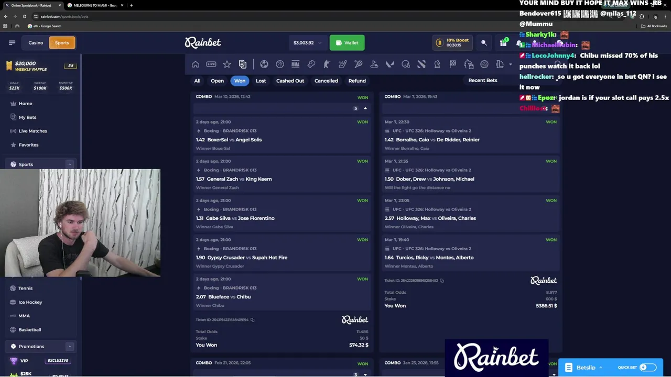Open the Wallet button
The image size is (671, 377).
pyautogui.click(x=347, y=43)
